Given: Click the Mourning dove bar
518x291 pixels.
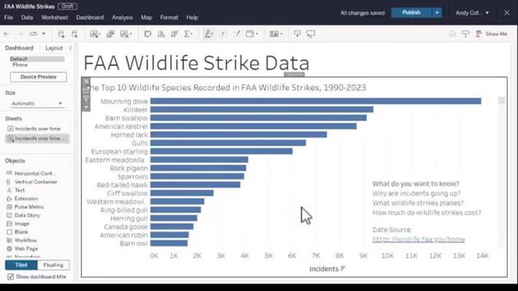Looking at the screenshot, I should pos(315,101).
